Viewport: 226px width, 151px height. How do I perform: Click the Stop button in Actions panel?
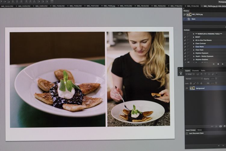pos(214,64)
